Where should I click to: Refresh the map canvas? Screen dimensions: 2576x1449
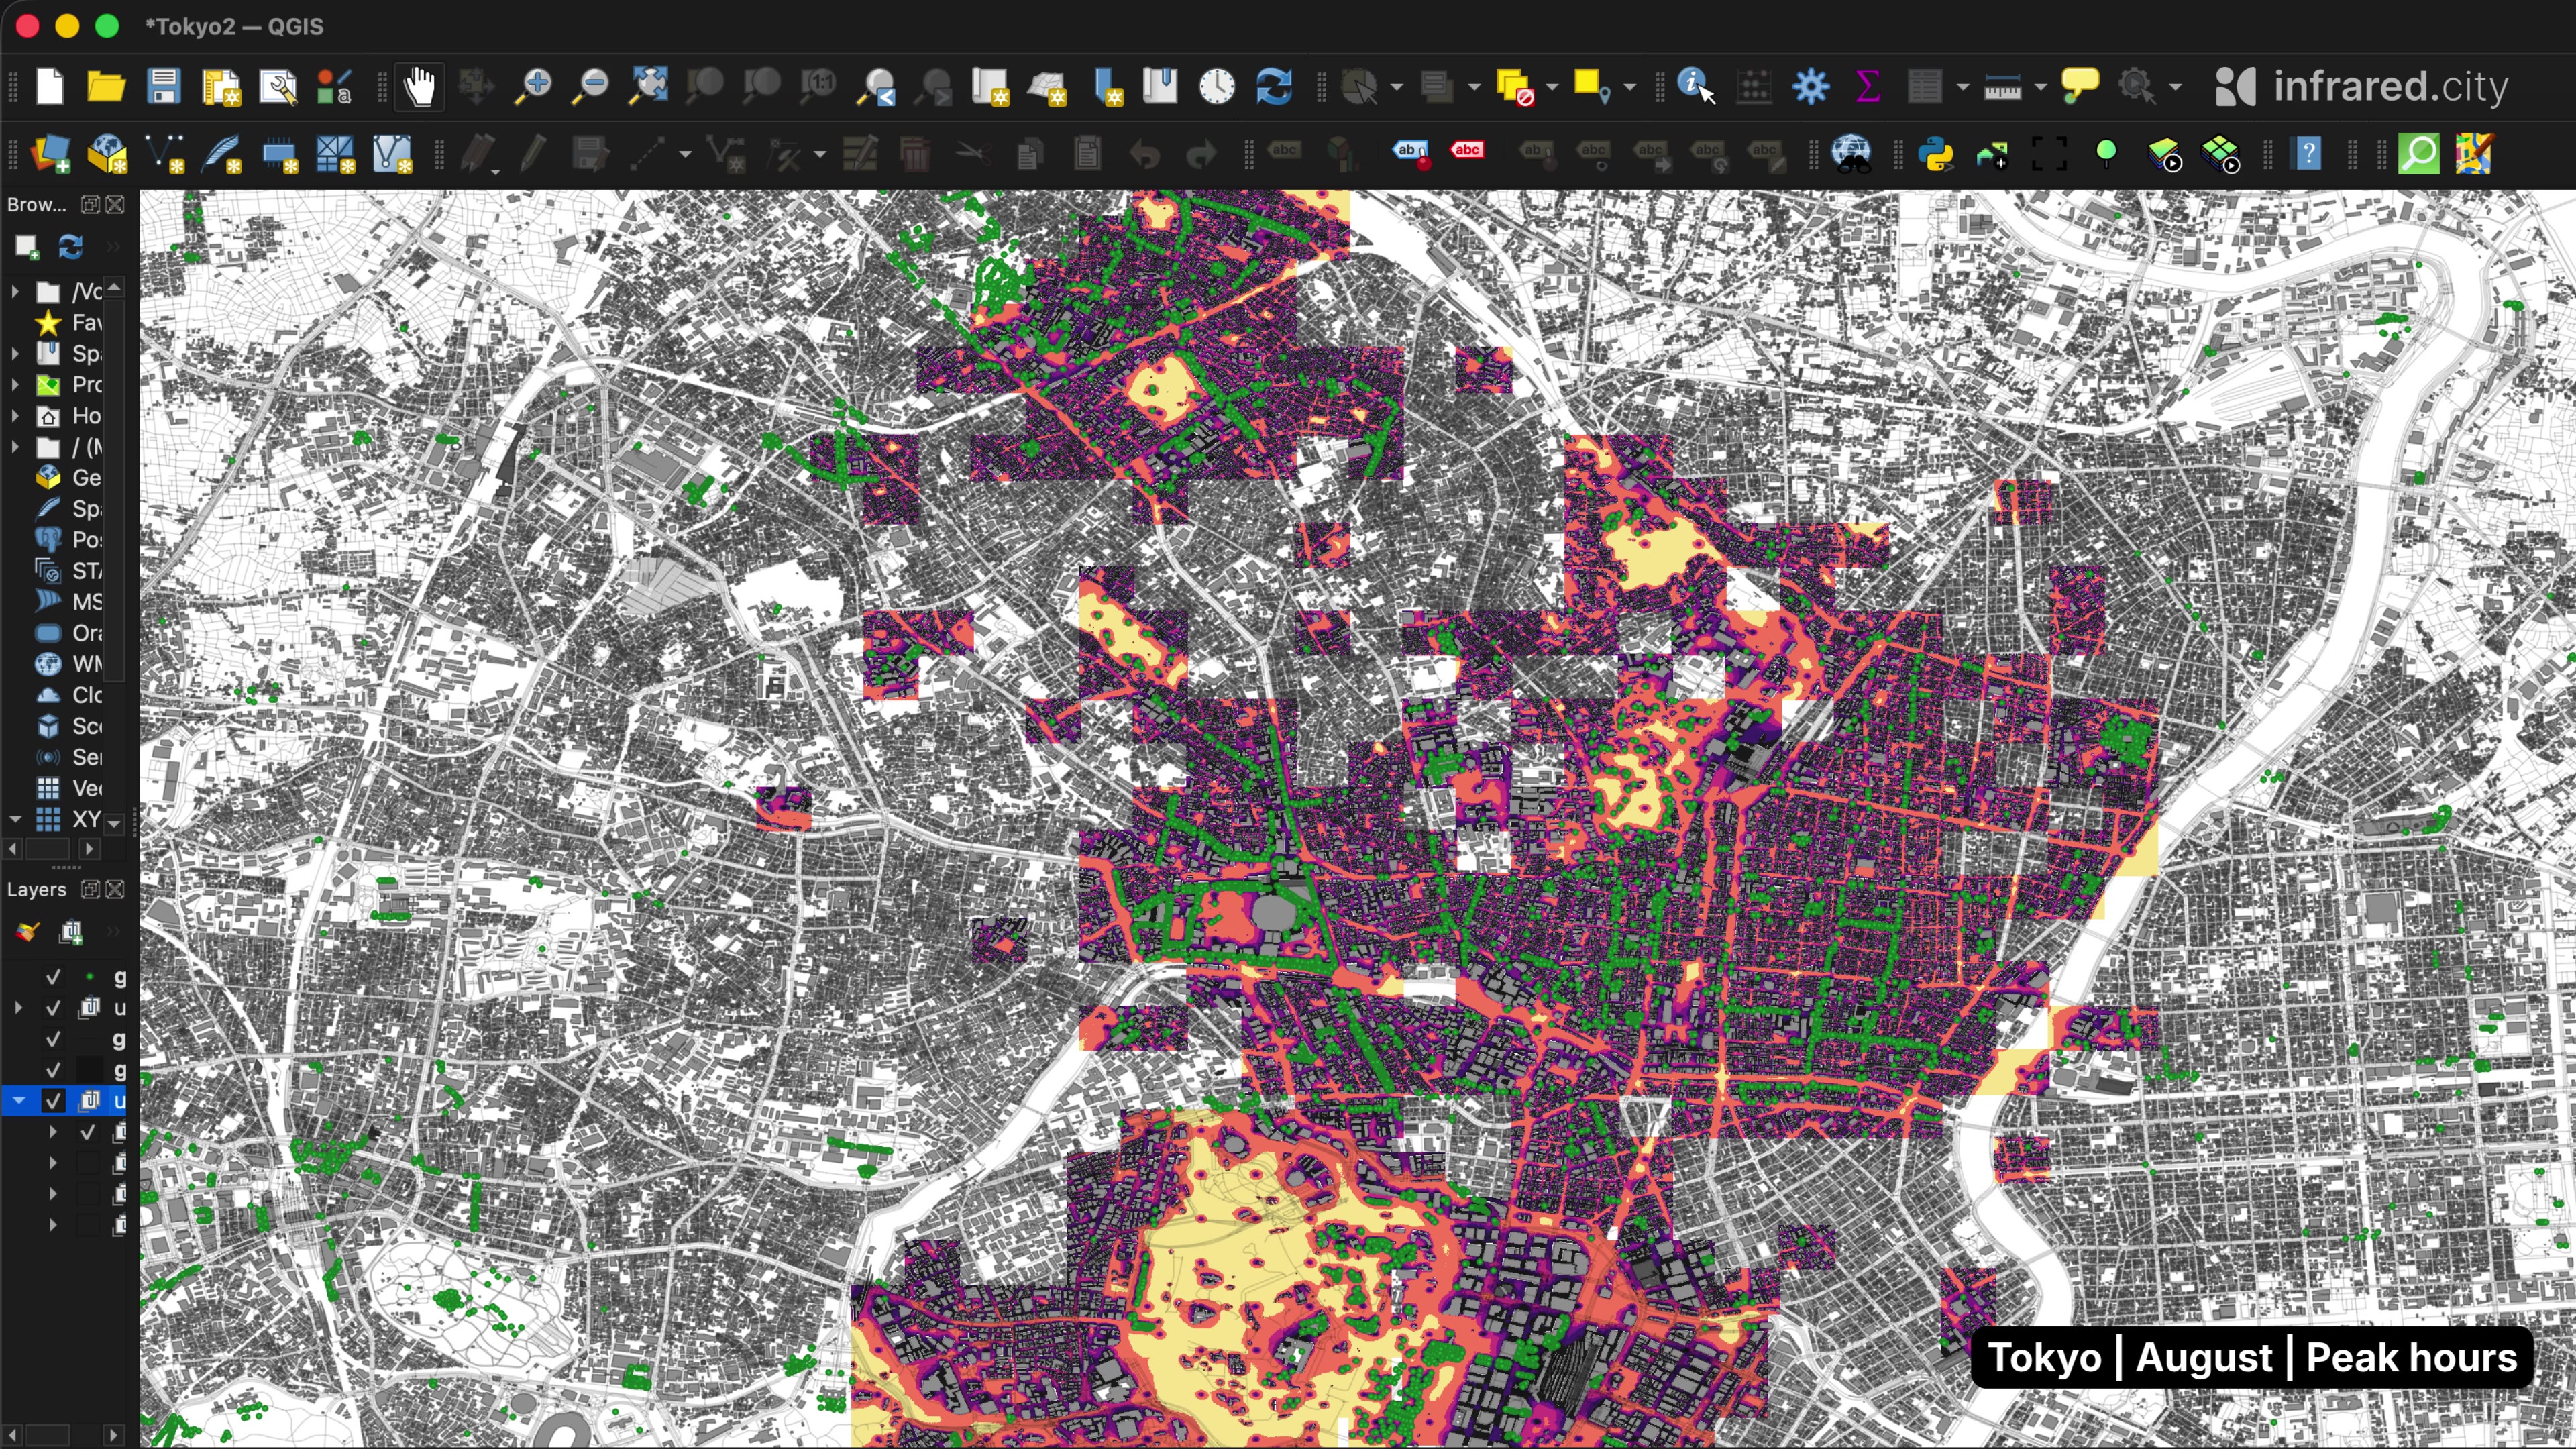[x=1274, y=87]
